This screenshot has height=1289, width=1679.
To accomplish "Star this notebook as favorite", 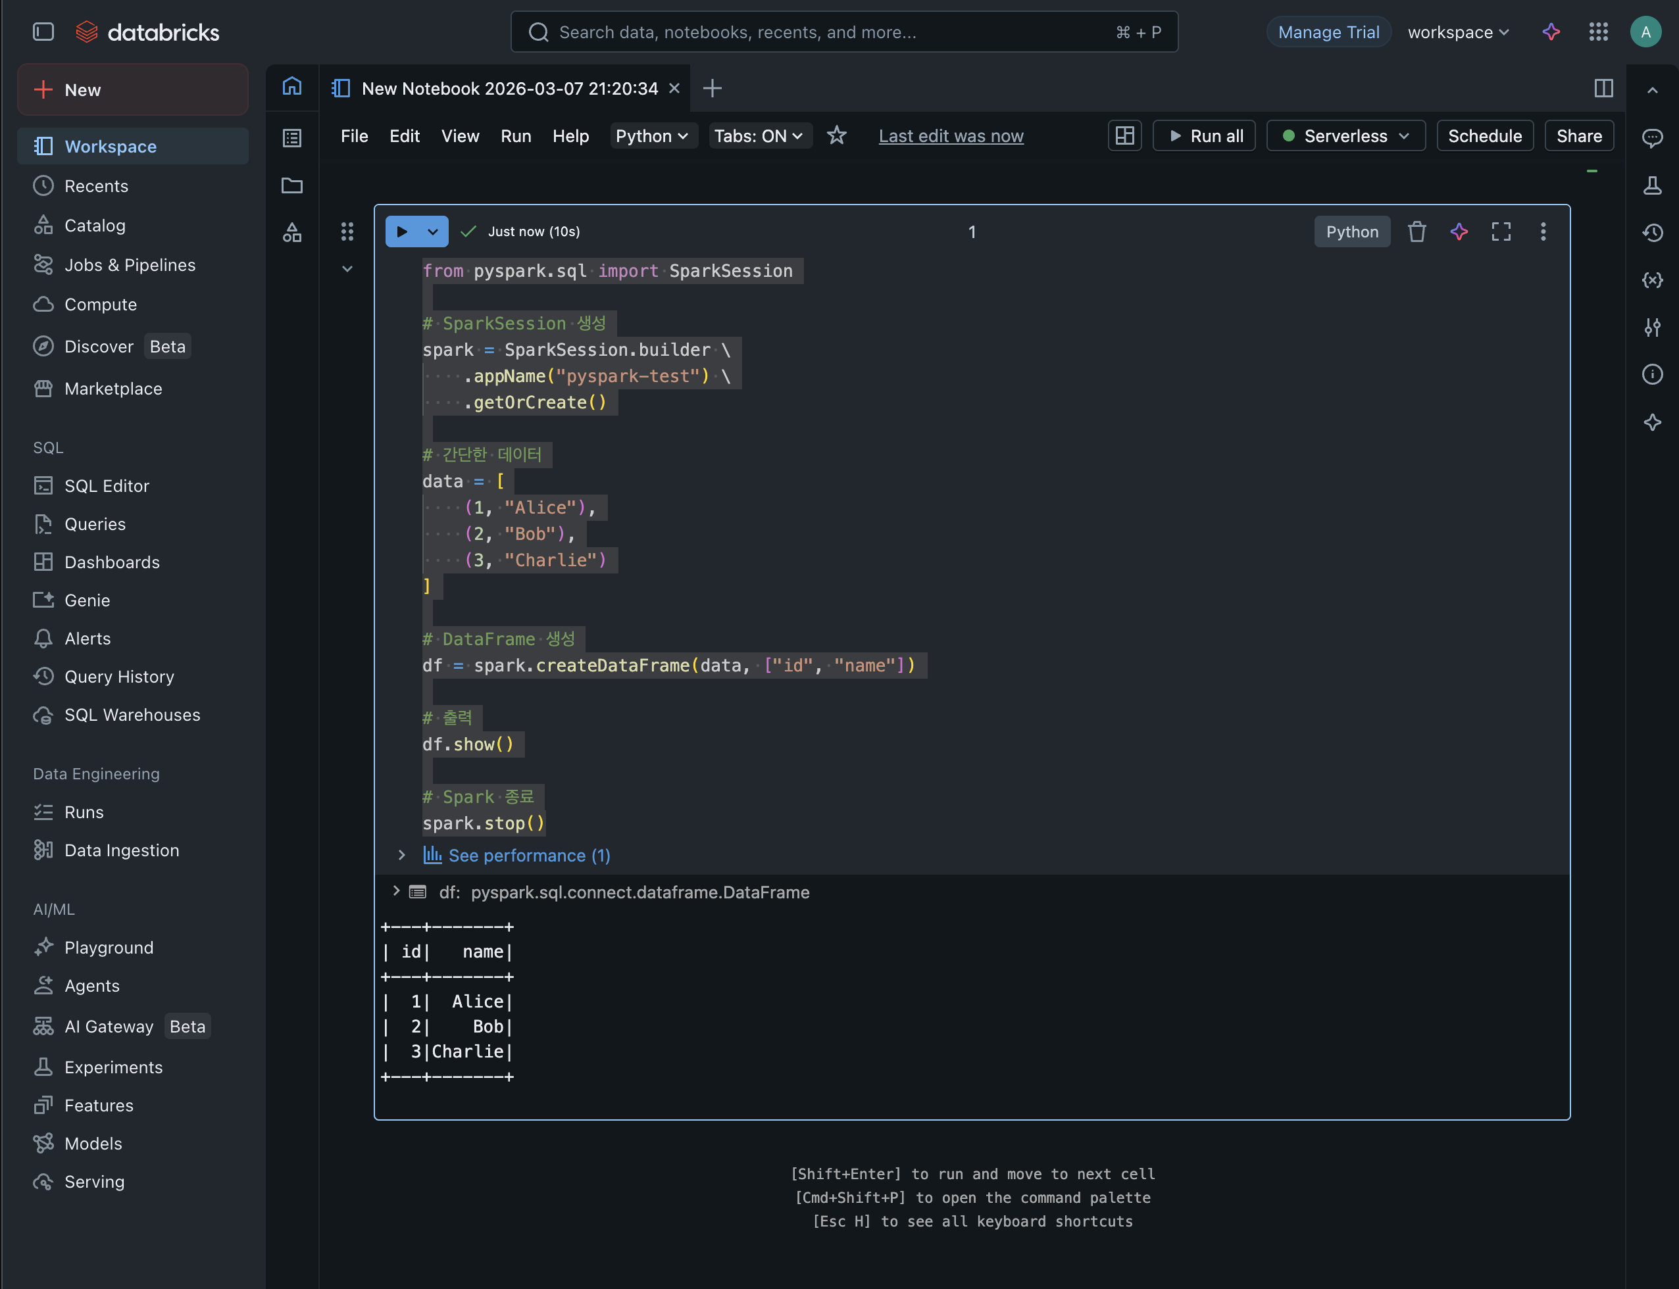I will pyautogui.click(x=836, y=135).
